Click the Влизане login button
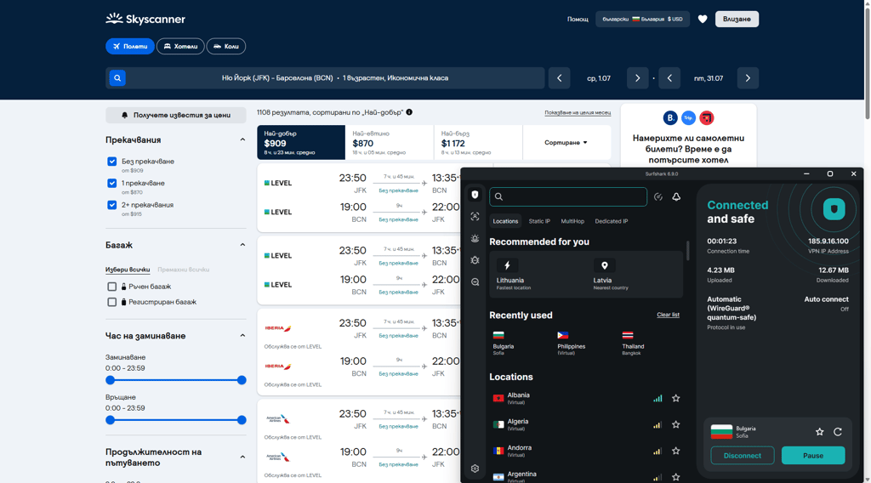Image resolution: width=871 pixels, height=483 pixels. tap(737, 19)
